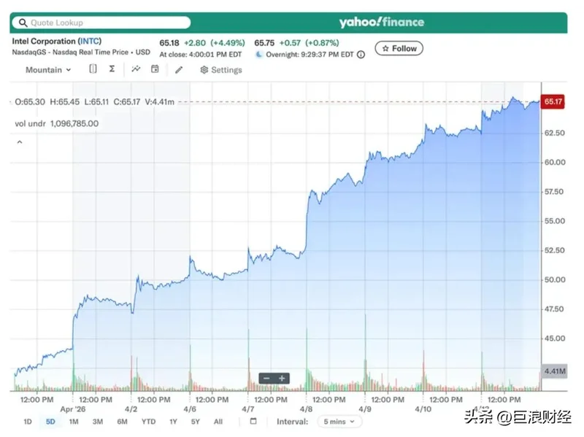Screen dimensions: 584x437
Task: Click the comparison brackets icon
Action: pyautogui.click(x=93, y=69)
